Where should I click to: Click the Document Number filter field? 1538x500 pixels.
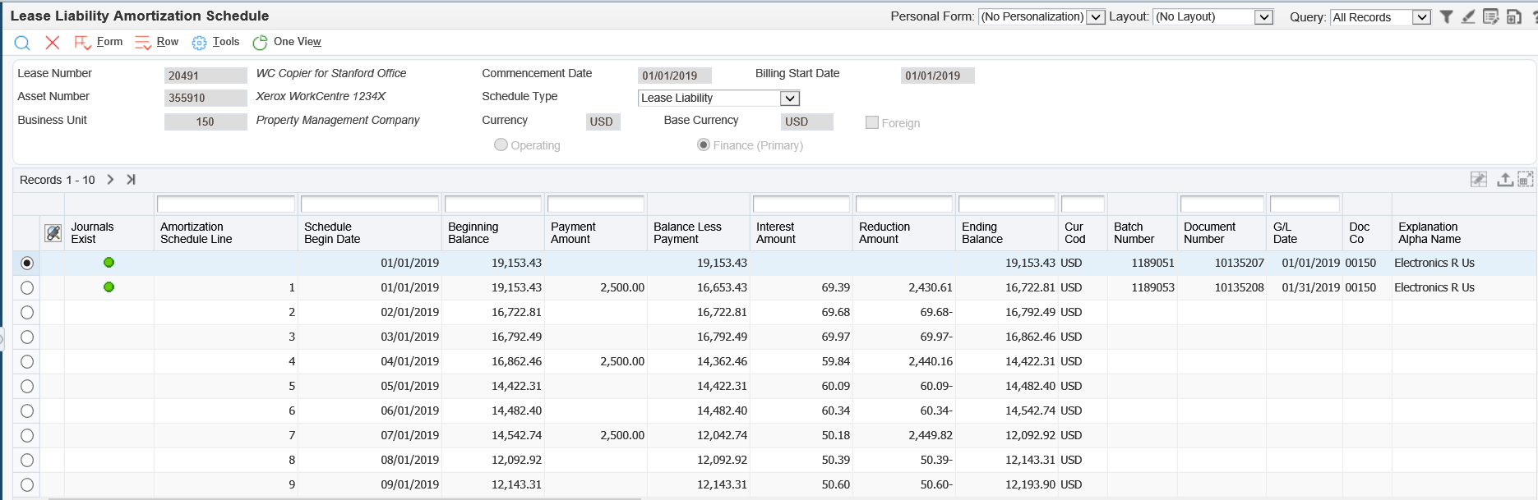1222,204
